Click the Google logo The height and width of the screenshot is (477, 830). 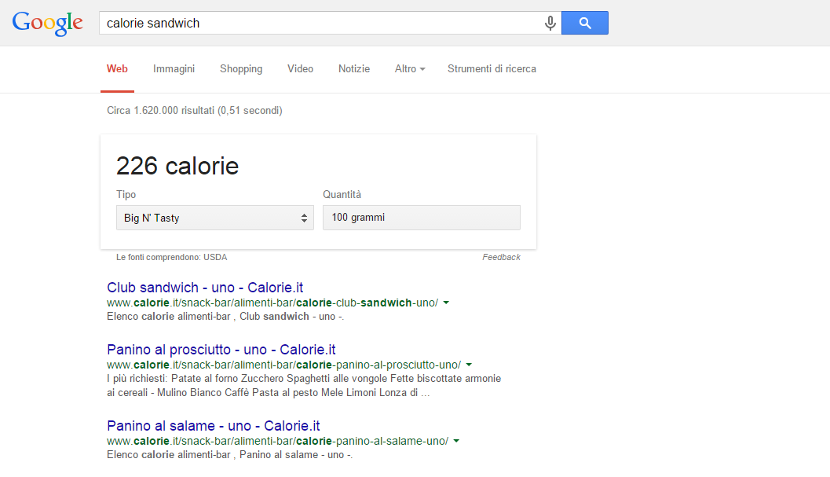48,24
